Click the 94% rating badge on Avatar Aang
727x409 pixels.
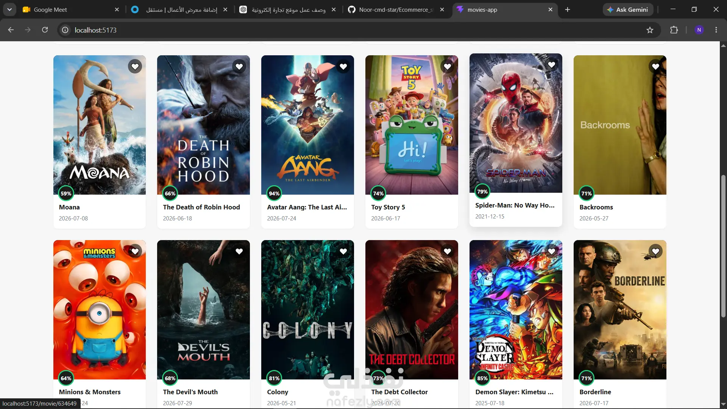[274, 194]
